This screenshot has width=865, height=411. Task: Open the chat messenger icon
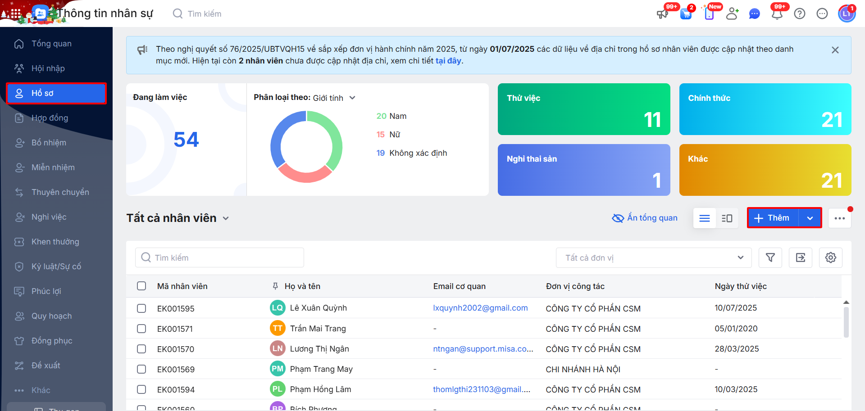[754, 14]
